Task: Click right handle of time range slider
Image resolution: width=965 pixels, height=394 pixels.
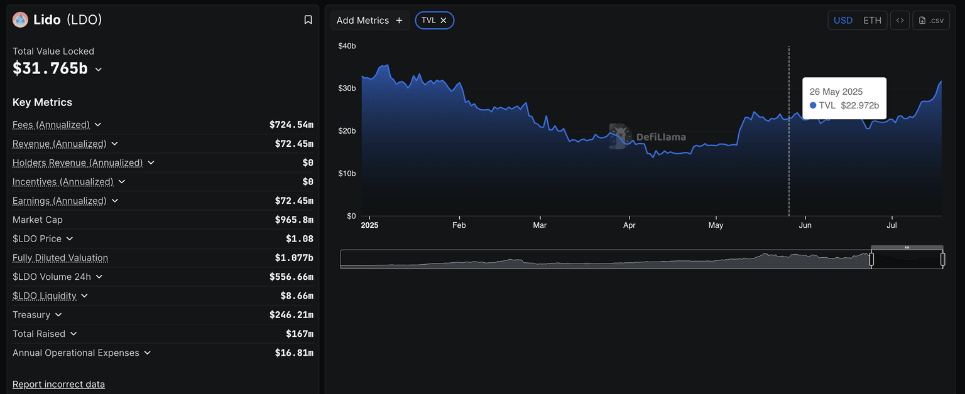Action: pos(942,259)
